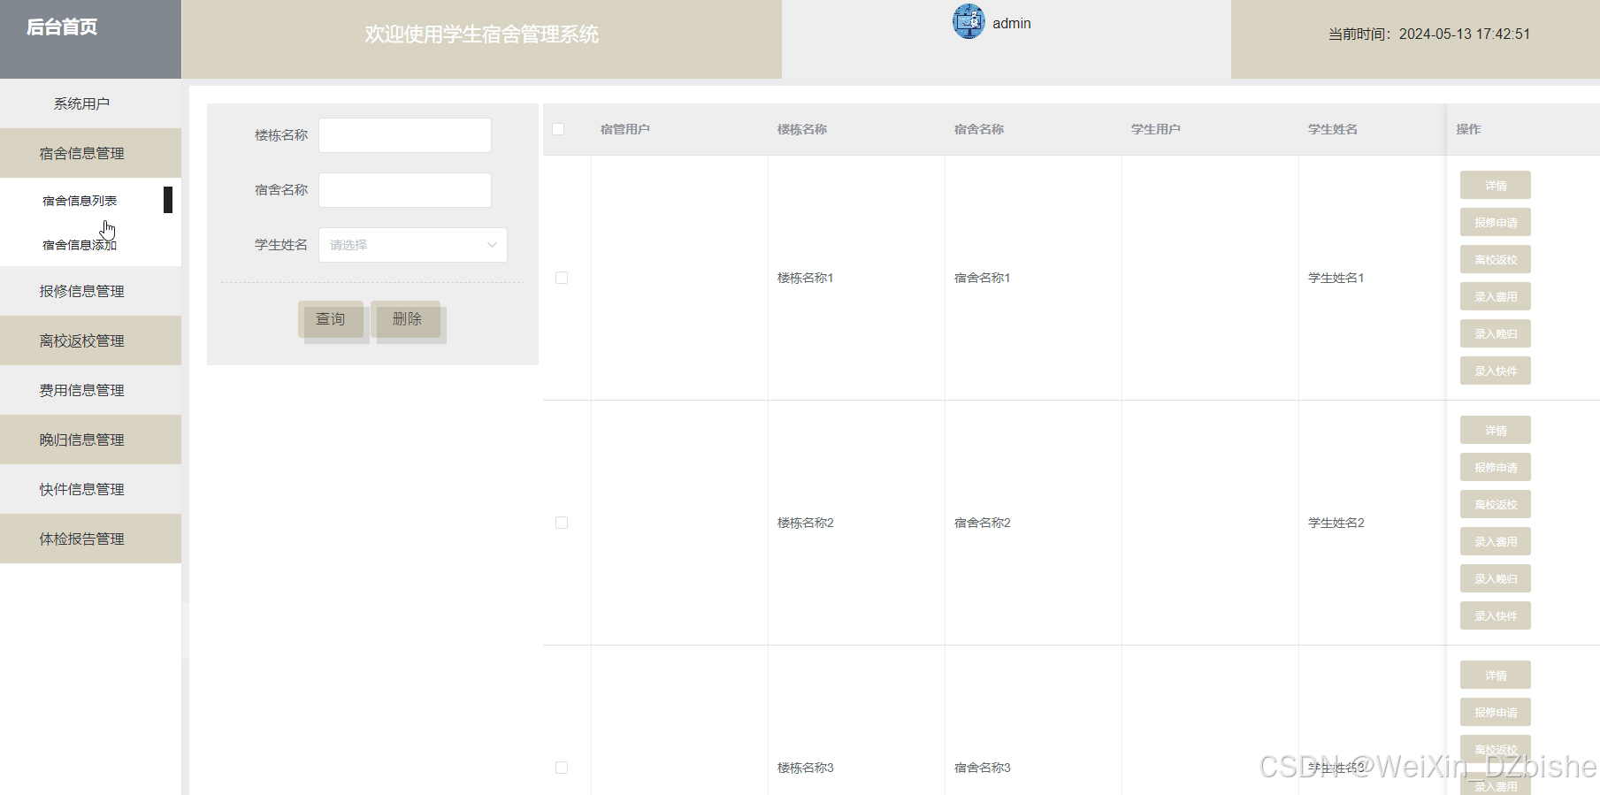Open the 学生姓名 请选择 dropdown
Image resolution: width=1600 pixels, height=795 pixels.
(413, 245)
